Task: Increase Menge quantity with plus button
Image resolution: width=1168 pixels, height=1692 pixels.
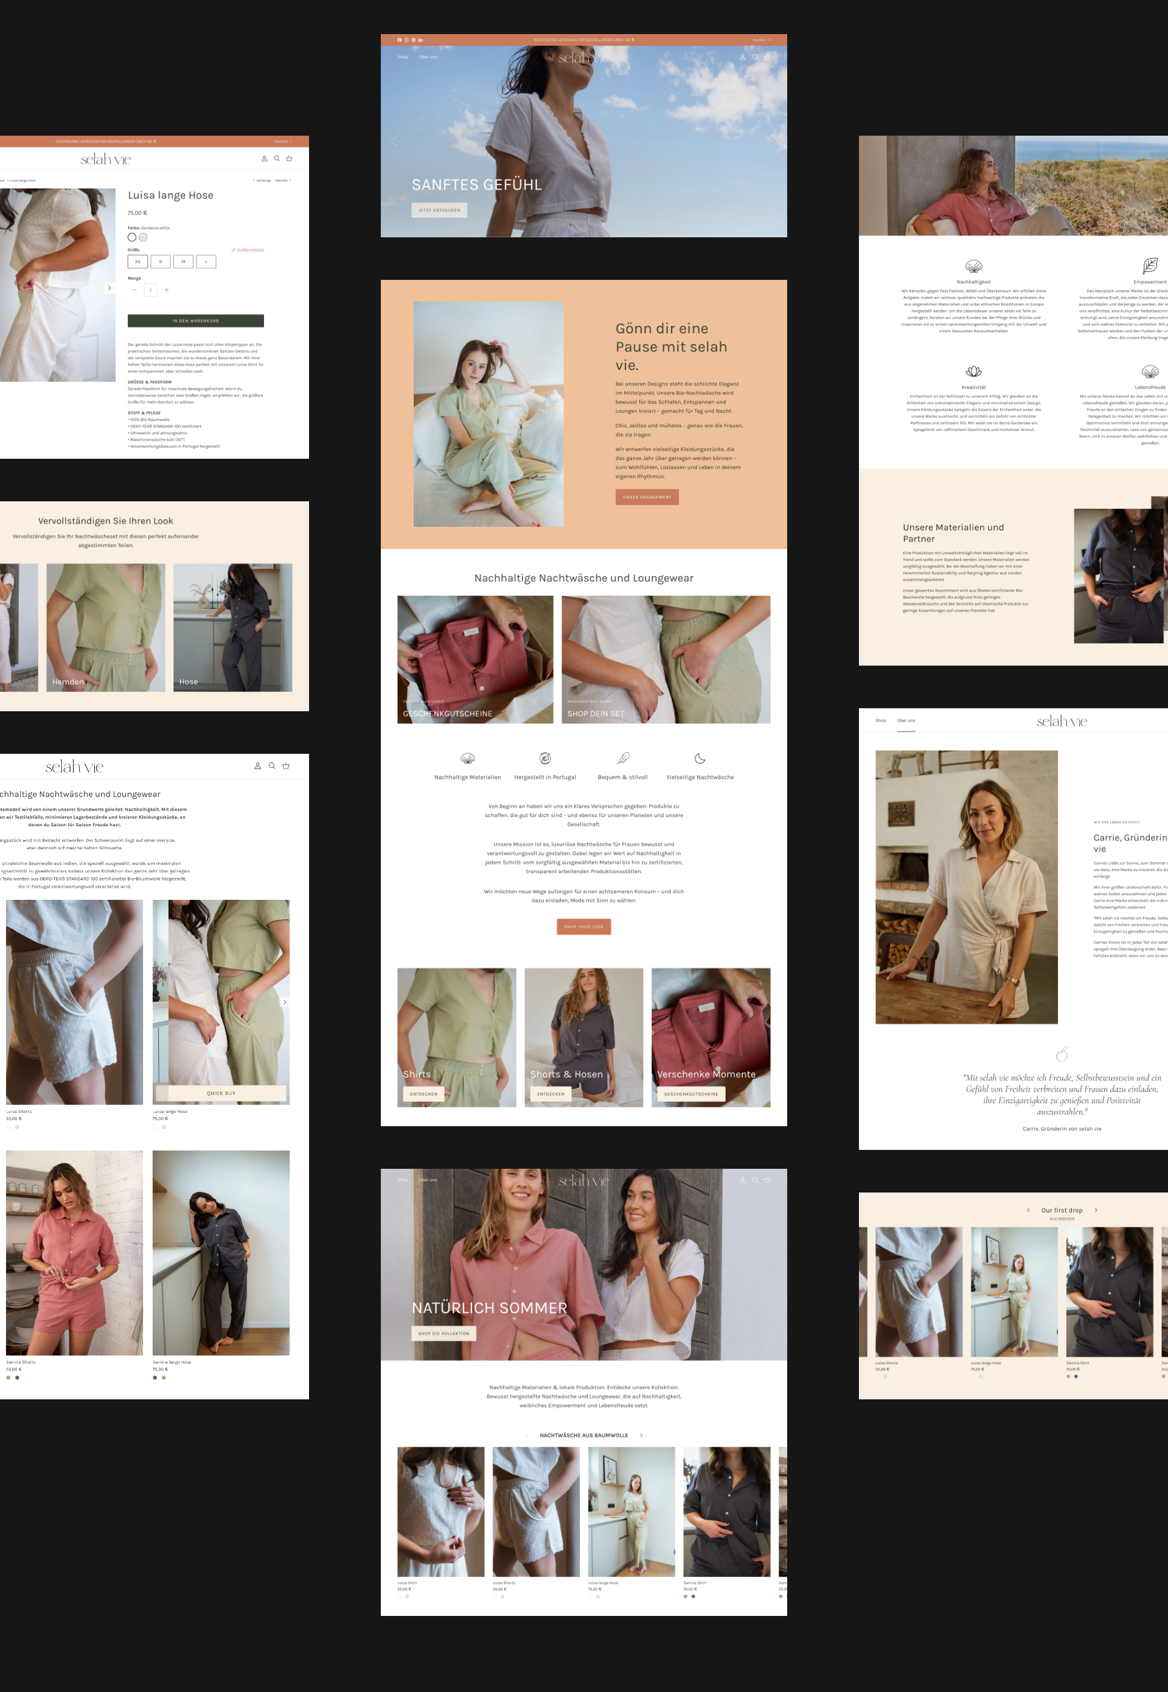Action: [x=167, y=290]
